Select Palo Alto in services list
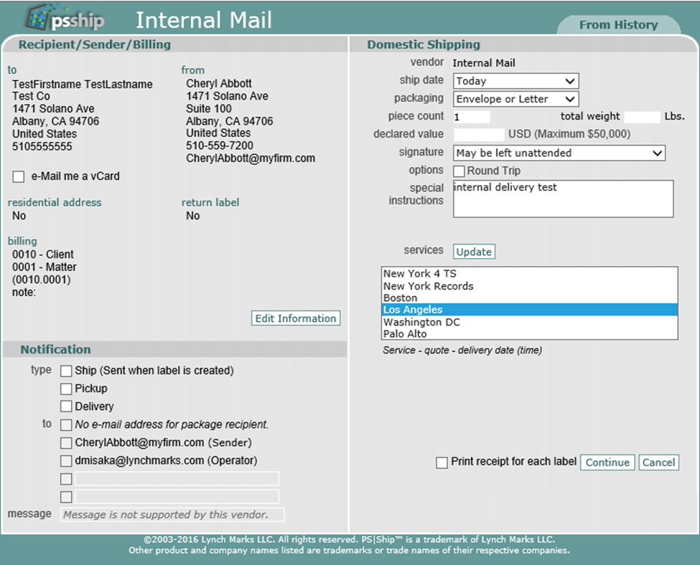 pos(529,333)
